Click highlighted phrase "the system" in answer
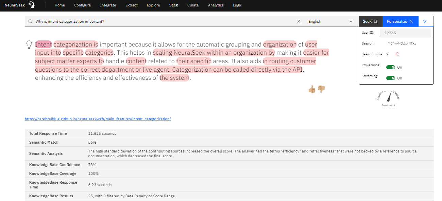 [x=174, y=78]
